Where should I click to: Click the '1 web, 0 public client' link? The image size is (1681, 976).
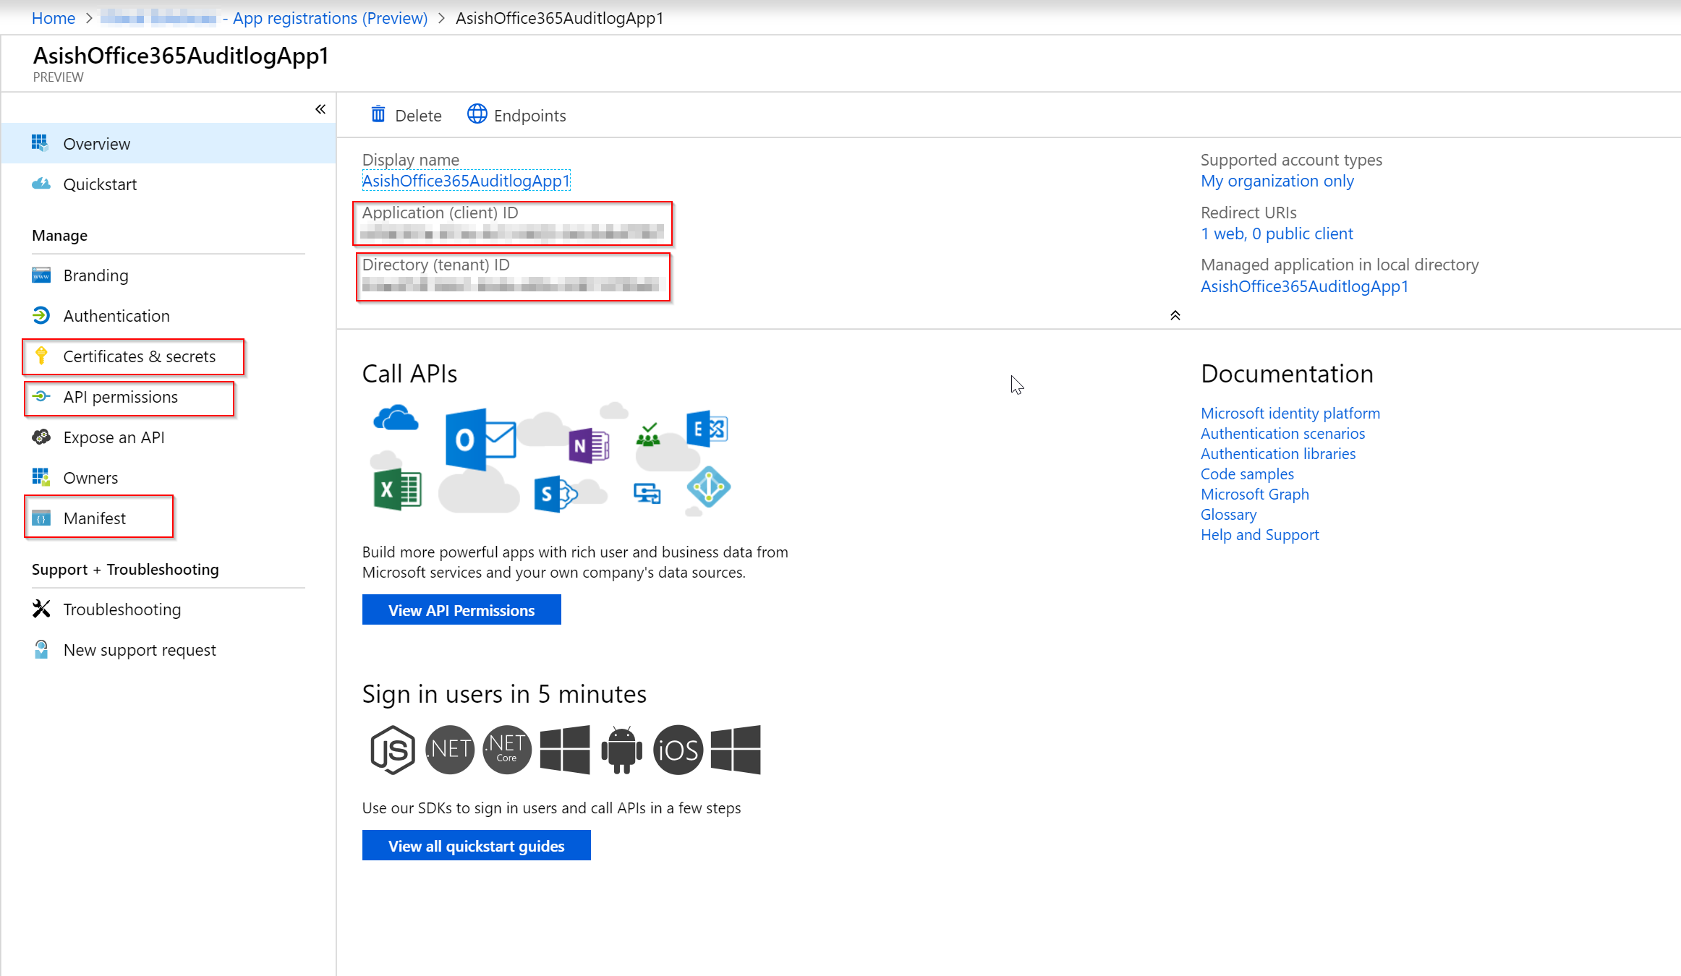point(1276,234)
